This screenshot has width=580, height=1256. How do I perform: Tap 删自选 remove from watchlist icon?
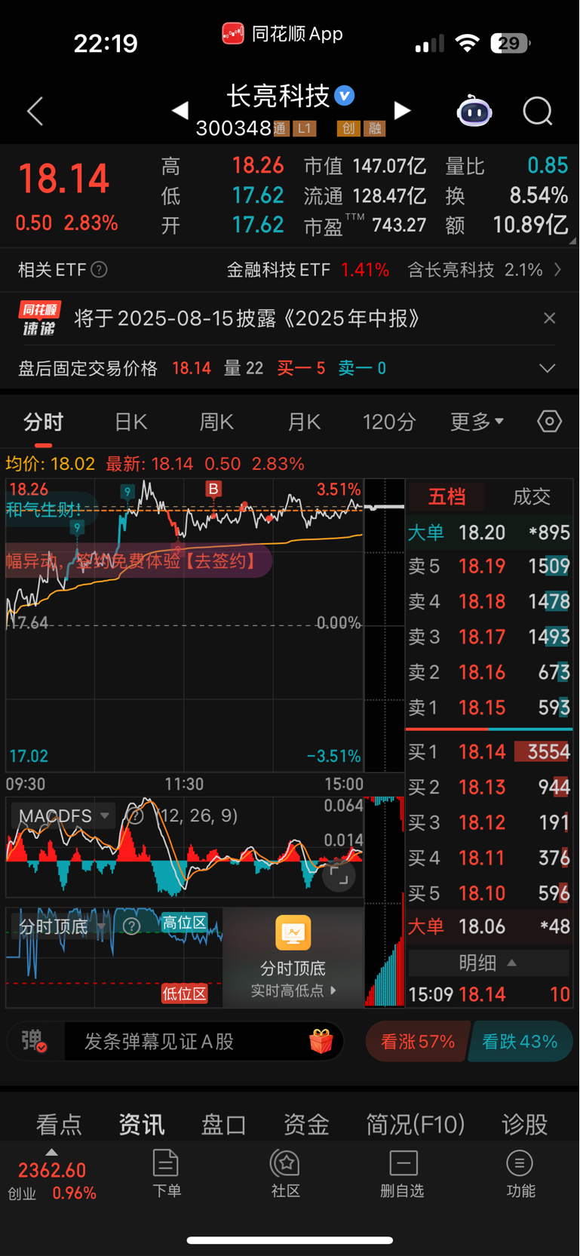point(403,1173)
